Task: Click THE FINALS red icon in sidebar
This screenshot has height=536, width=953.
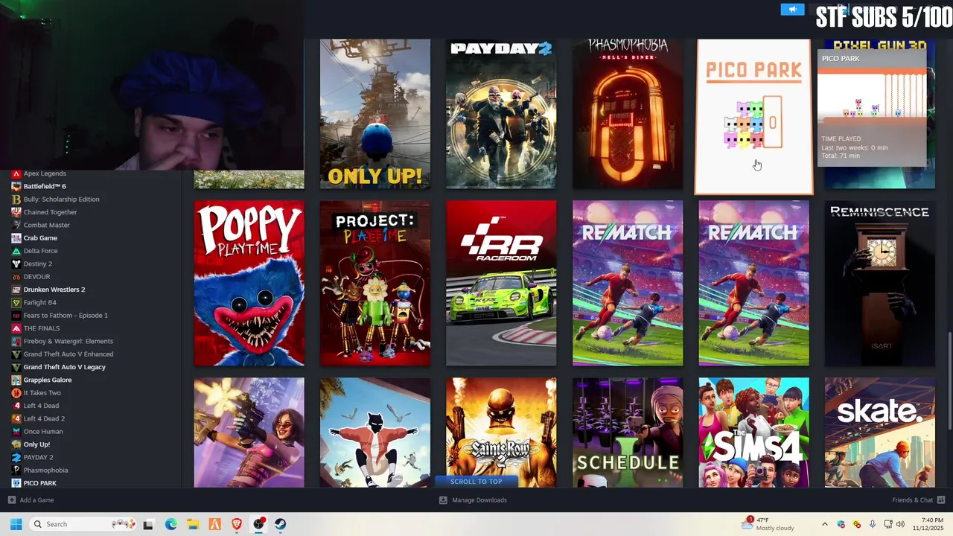Action: [16, 328]
